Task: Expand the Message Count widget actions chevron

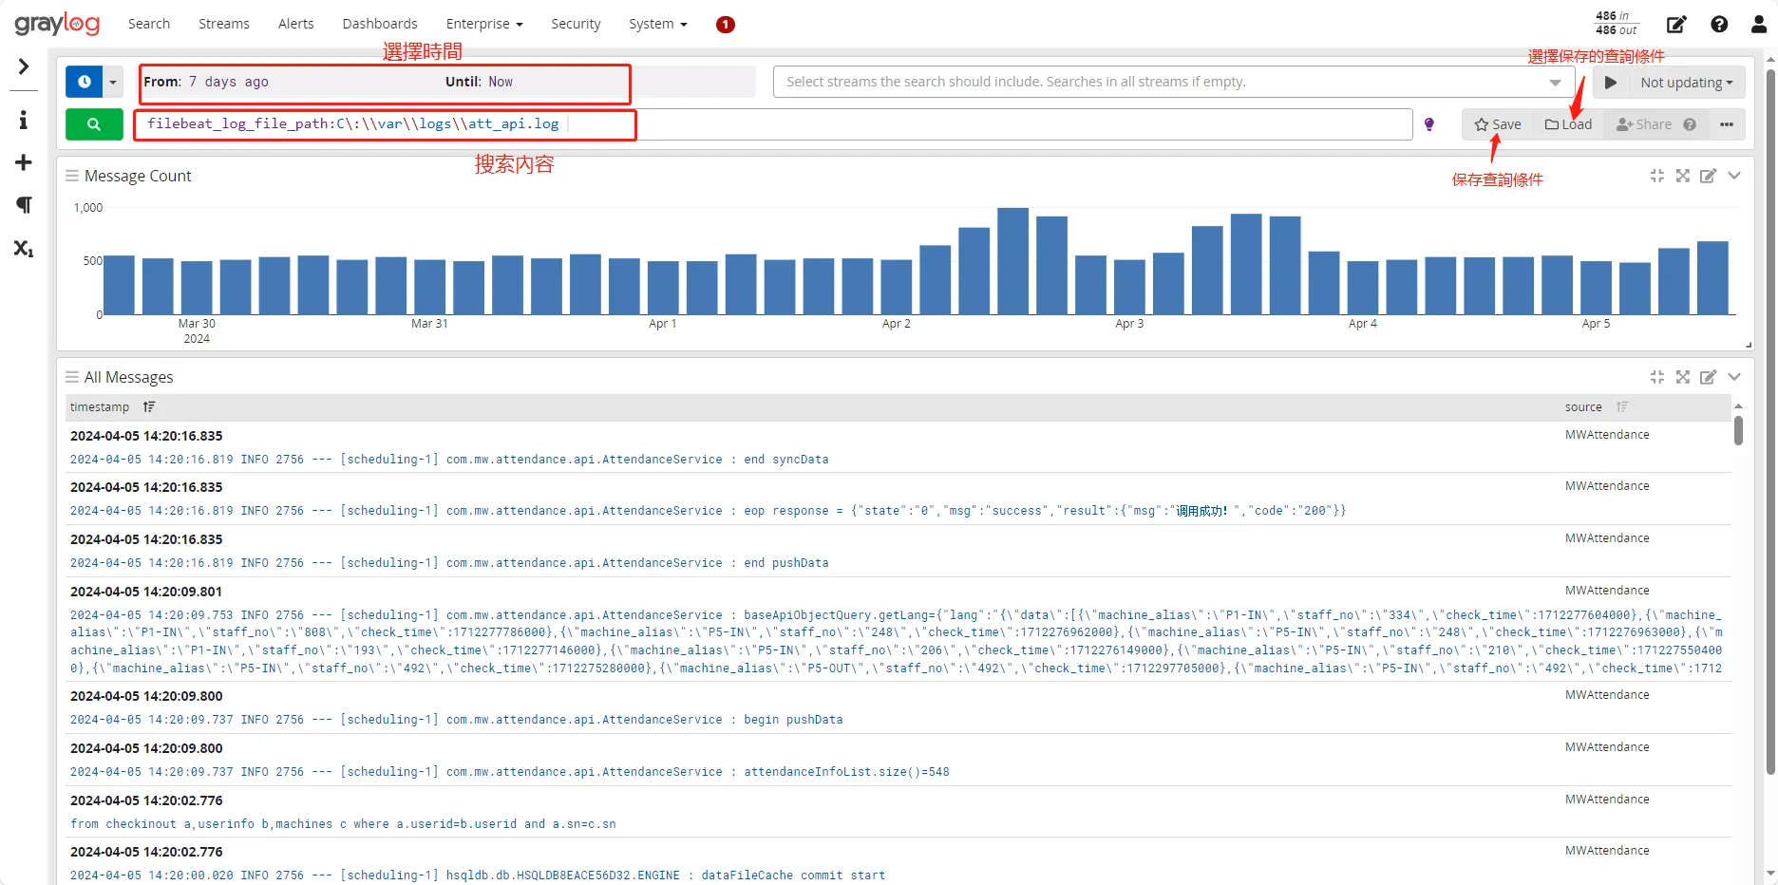Action: [x=1734, y=176]
